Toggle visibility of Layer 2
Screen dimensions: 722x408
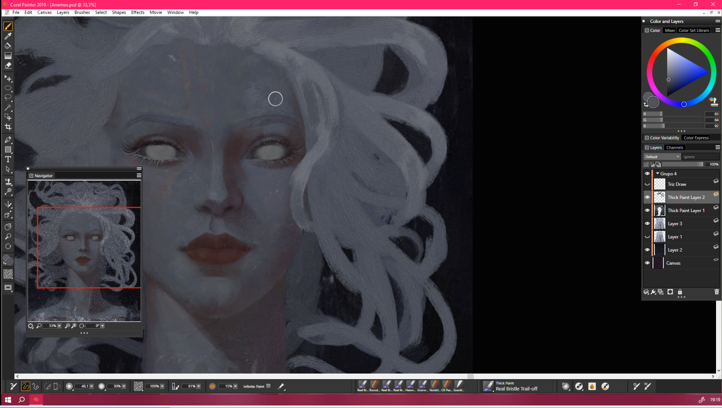pyautogui.click(x=647, y=250)
